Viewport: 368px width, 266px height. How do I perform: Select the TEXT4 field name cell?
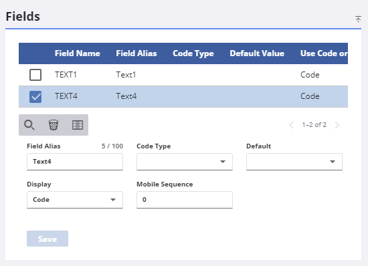click(x=66, y=96)
